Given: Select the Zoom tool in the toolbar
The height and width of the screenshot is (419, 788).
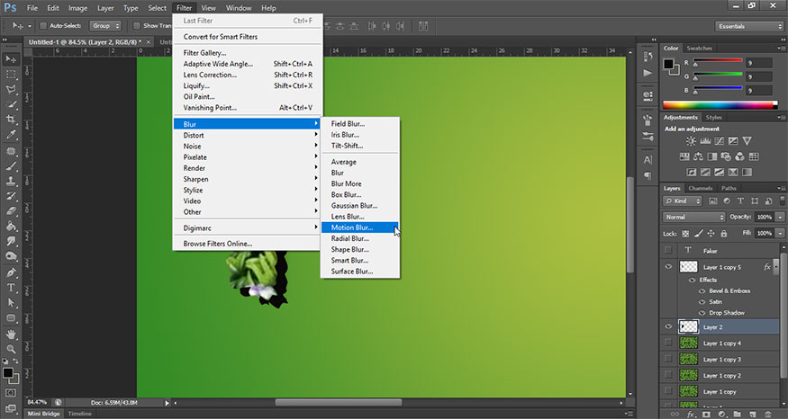Looking at the screenshot, I should tap(12, 348).
